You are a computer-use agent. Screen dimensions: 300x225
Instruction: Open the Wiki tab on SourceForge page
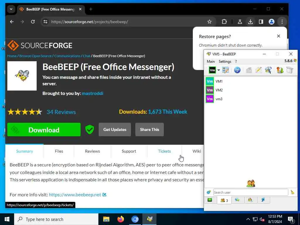click(197, 151)
